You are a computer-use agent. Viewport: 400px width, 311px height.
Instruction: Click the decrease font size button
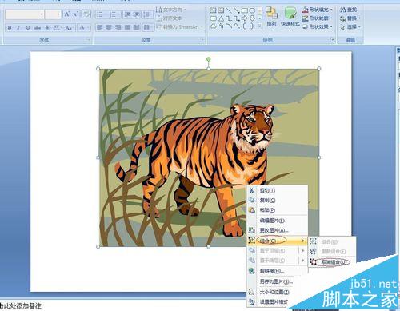(x=76, y=14)
